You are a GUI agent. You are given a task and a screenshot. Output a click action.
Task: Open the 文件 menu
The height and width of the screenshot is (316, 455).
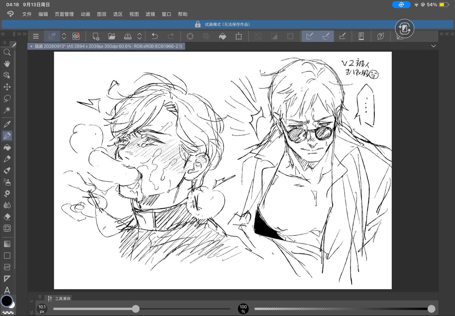pos(27,14)
